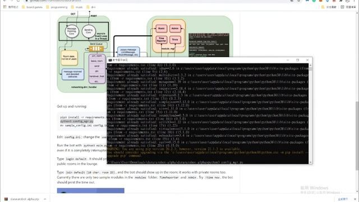359x202 pixels.
Task: Click the browser page vertical scrollbar thumb
Action: coord(357,136)
